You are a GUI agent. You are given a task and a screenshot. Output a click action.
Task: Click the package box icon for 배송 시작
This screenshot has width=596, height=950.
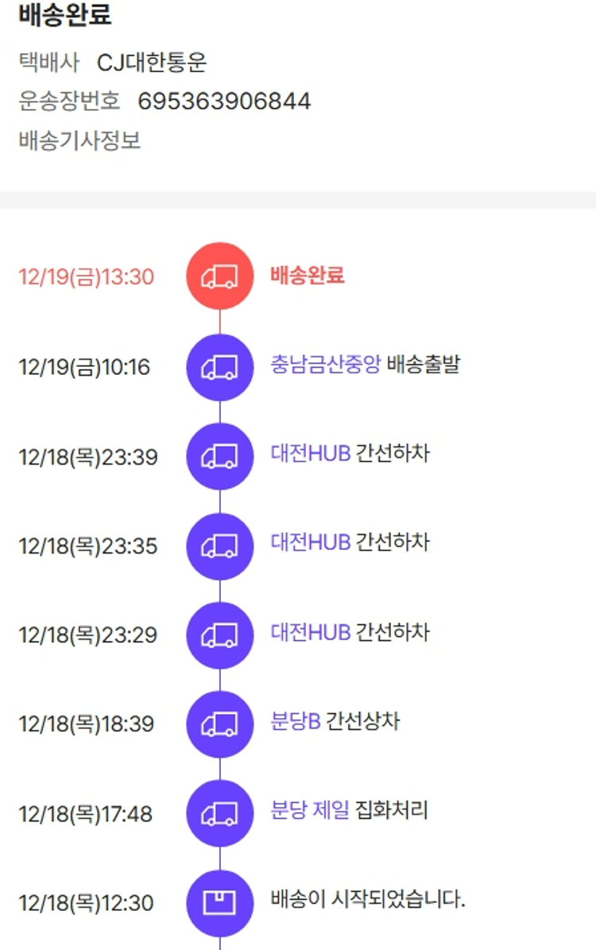[x=219, y=902]
